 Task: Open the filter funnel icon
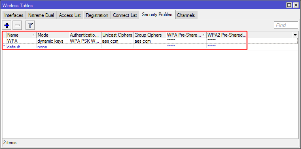tap(30, 25)
